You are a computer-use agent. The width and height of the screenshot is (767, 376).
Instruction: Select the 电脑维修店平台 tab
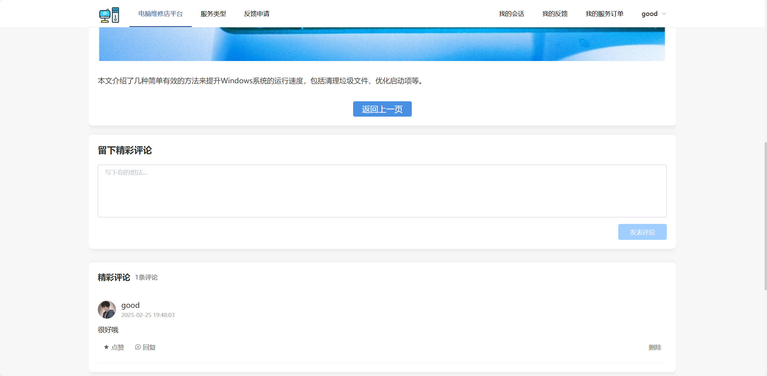[x=160, y=14]
